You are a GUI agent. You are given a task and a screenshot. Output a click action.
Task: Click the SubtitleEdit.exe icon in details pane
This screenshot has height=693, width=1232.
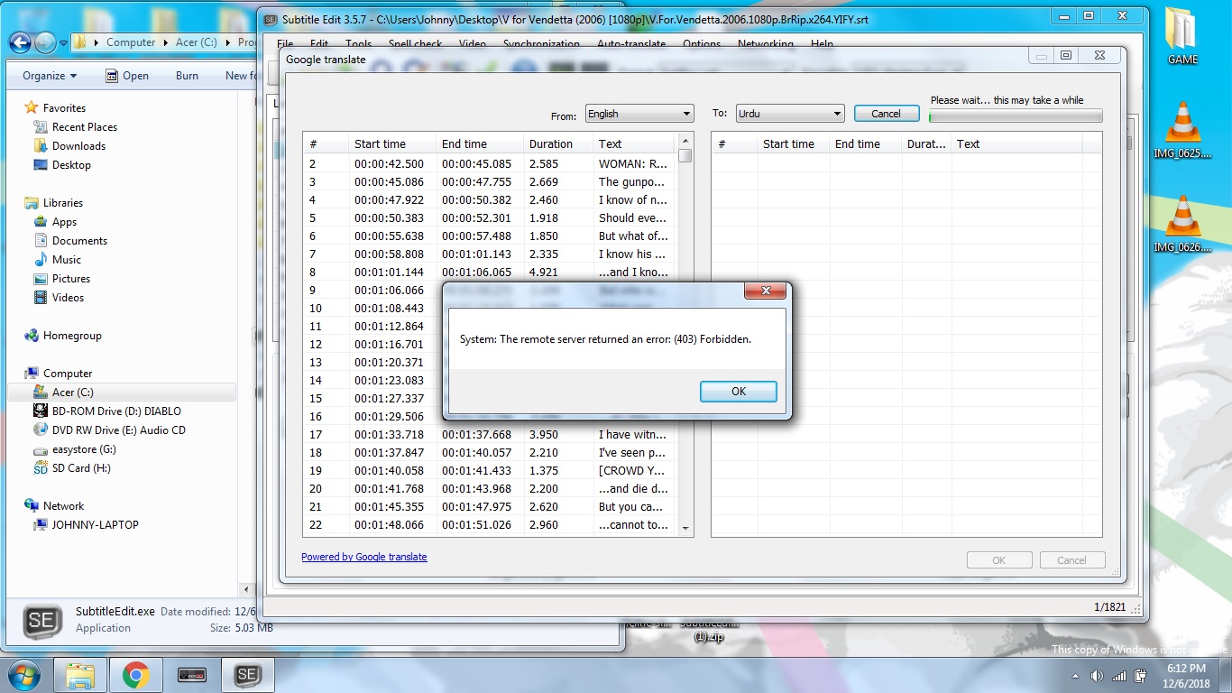pos(41,622)
